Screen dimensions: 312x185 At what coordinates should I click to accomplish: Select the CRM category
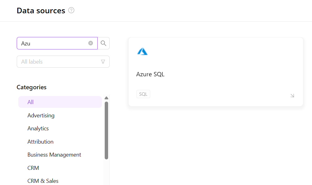click(x=33, y=168)
